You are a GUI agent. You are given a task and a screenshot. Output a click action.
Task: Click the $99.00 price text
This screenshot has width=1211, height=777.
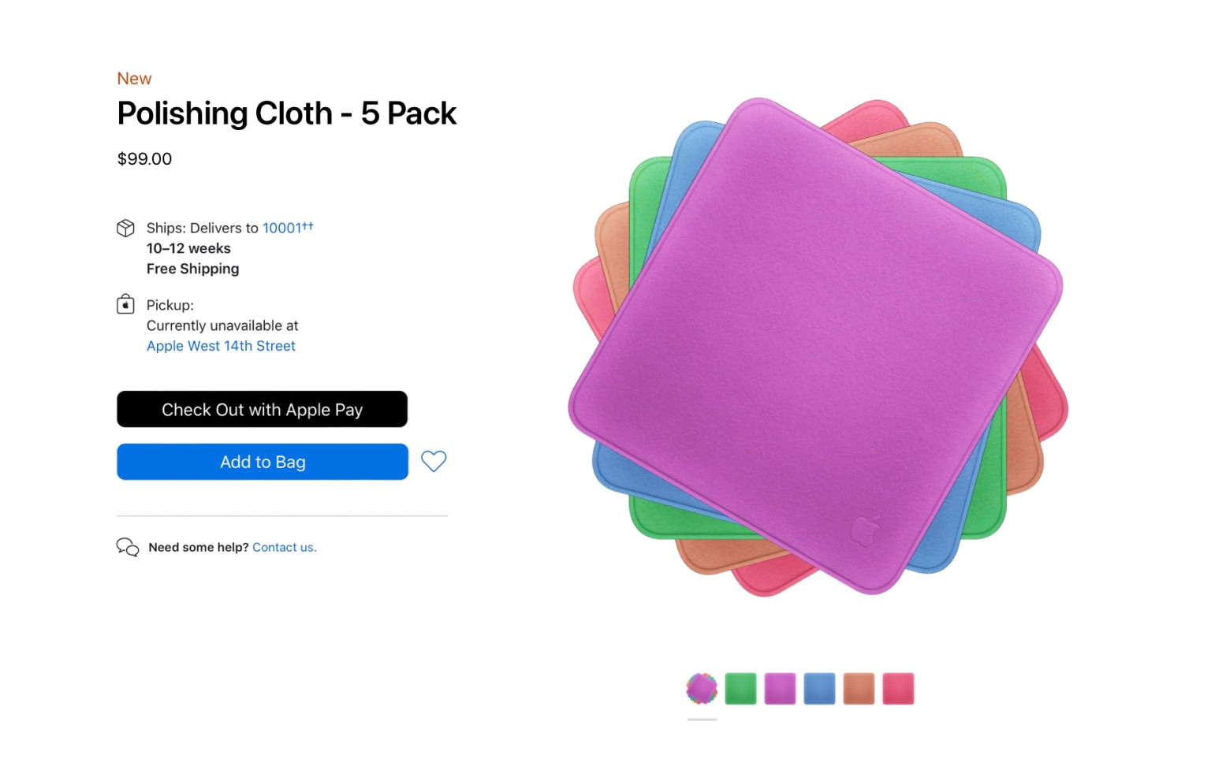click(144, 158)
